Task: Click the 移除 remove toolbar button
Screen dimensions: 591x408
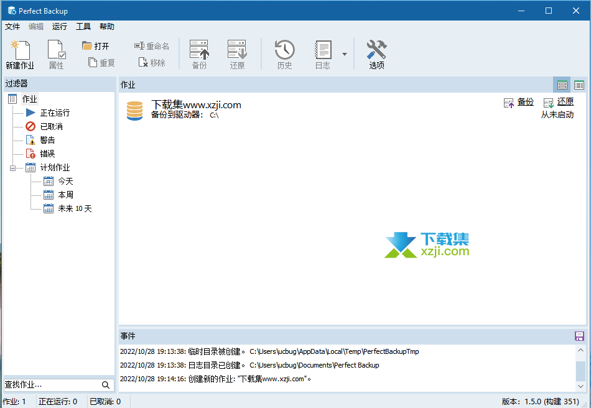Action: [152, 63]
